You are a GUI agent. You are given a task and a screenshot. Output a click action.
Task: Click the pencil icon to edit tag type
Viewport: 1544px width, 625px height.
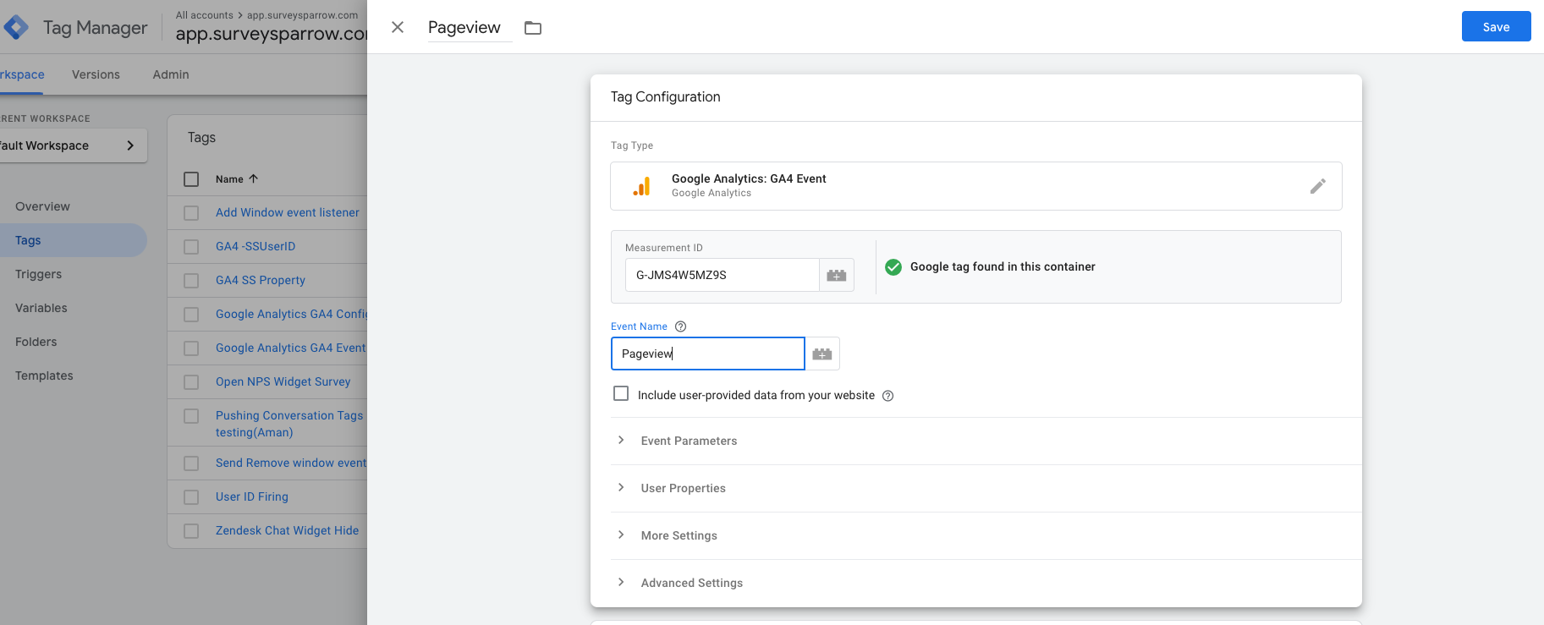pyautogui.click(x=1317, y=186)
